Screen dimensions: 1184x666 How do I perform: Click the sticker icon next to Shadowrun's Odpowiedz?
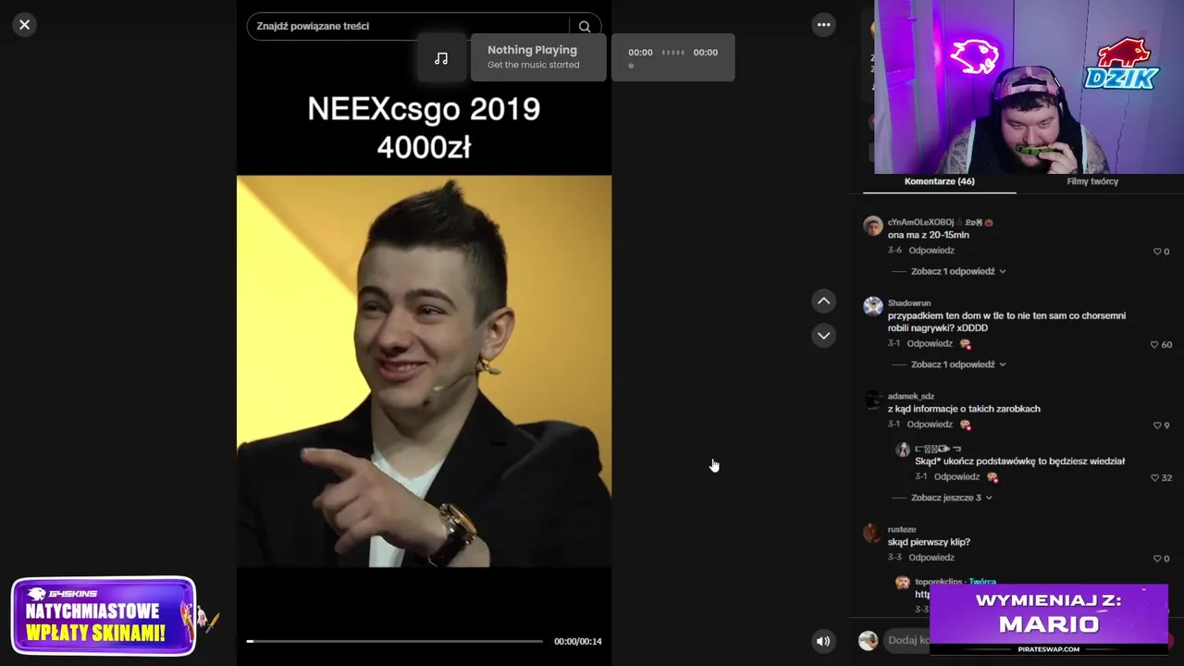tap(966, 344)
